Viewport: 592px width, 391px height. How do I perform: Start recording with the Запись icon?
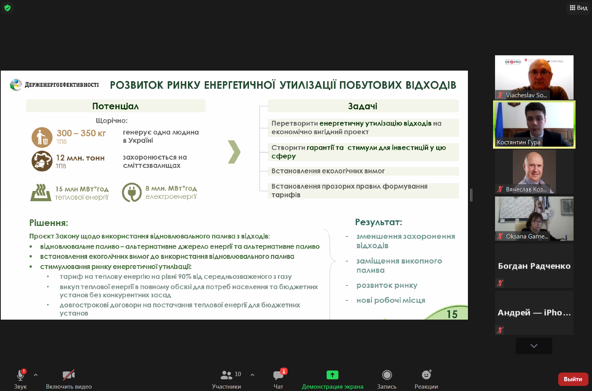387,375
